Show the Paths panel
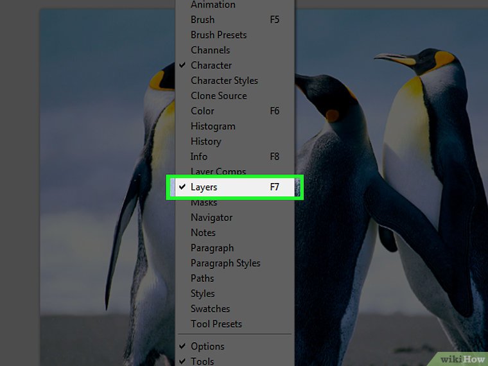488x366 pixels. 202,279
